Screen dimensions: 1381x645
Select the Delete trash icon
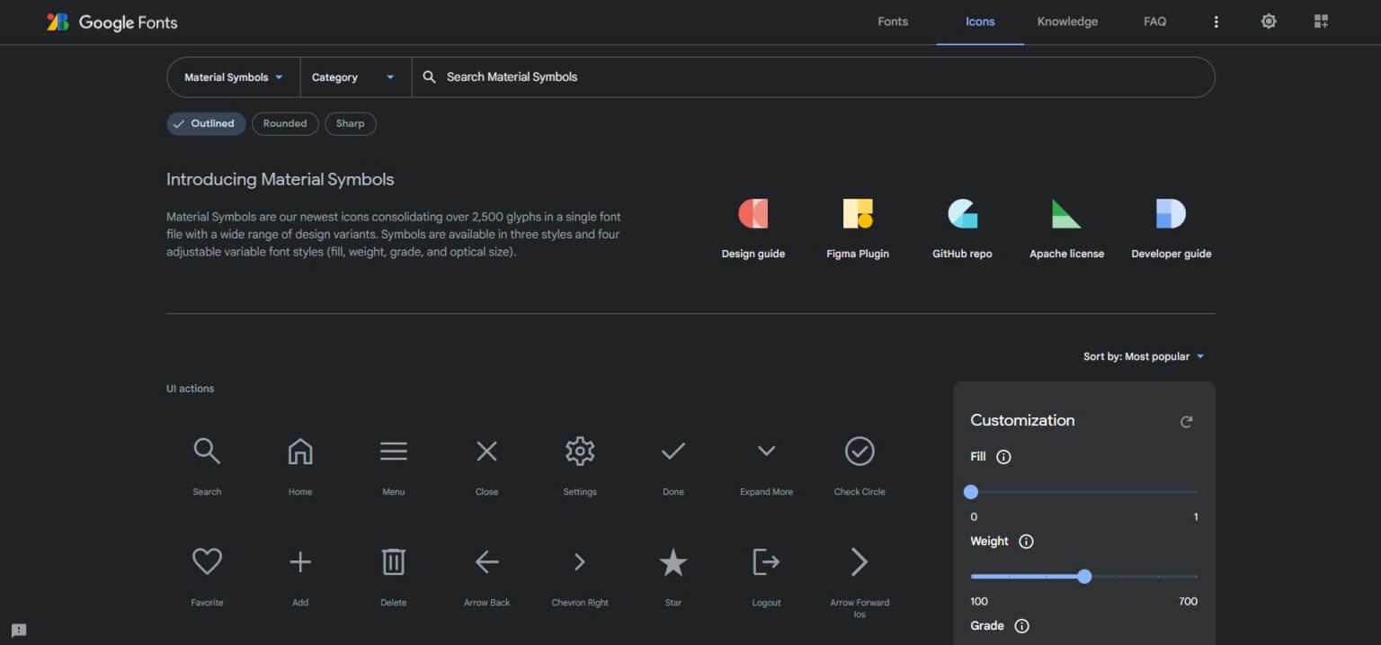pyautogui.click(x=393, y=561)
